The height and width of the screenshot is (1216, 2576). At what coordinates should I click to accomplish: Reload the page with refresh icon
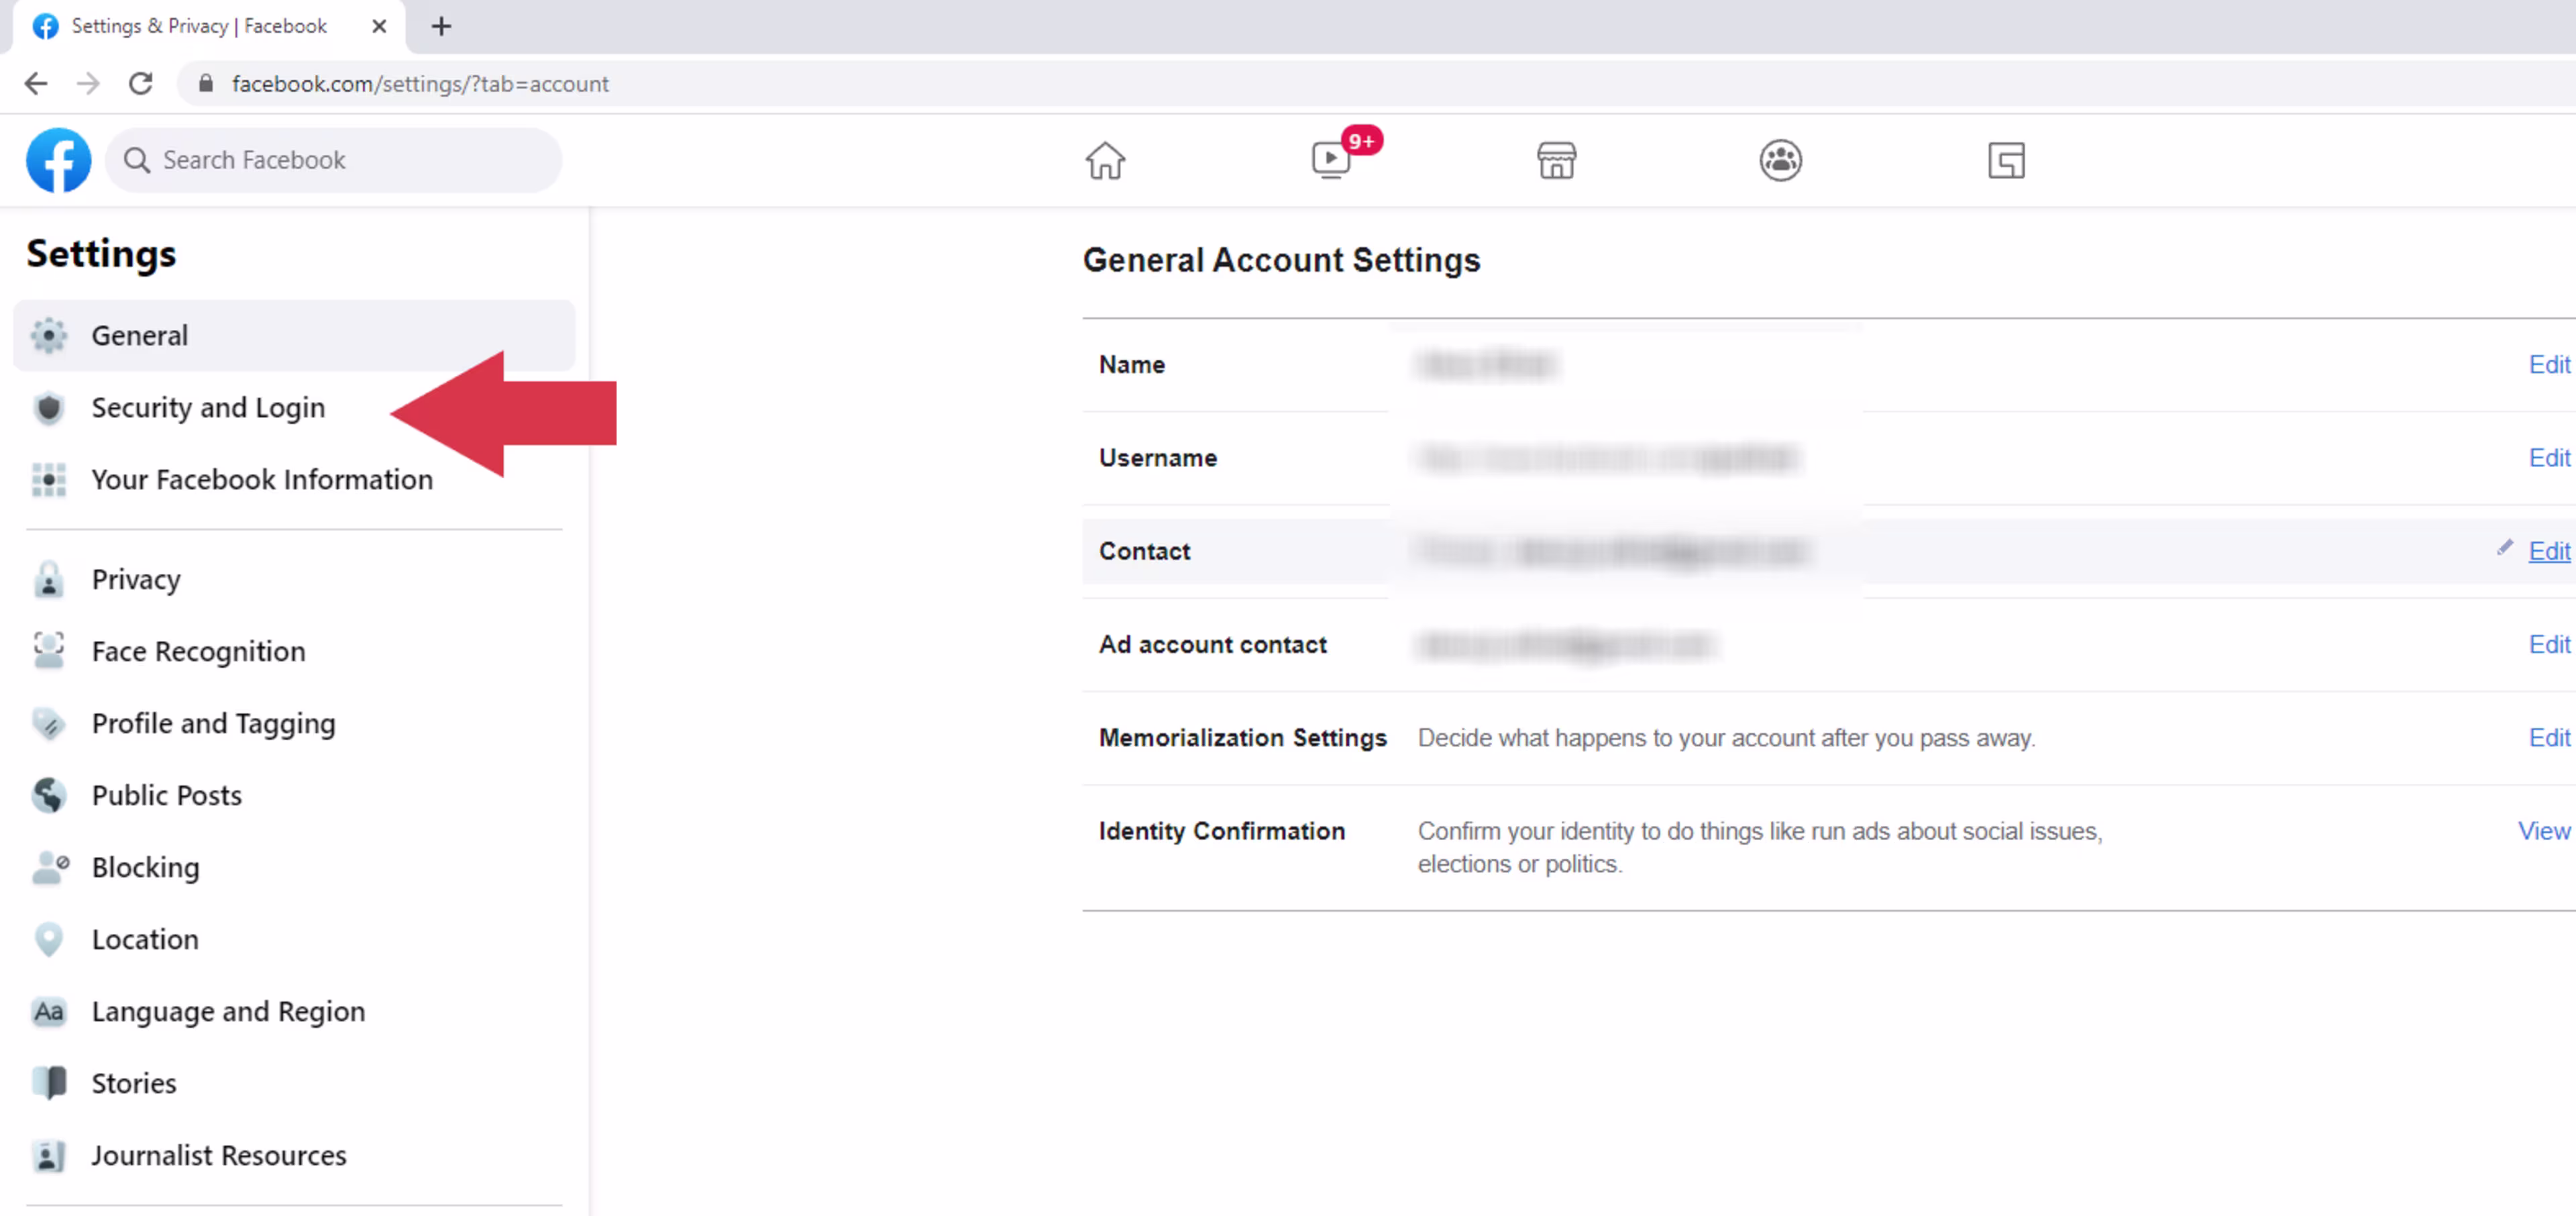[141, 83]
